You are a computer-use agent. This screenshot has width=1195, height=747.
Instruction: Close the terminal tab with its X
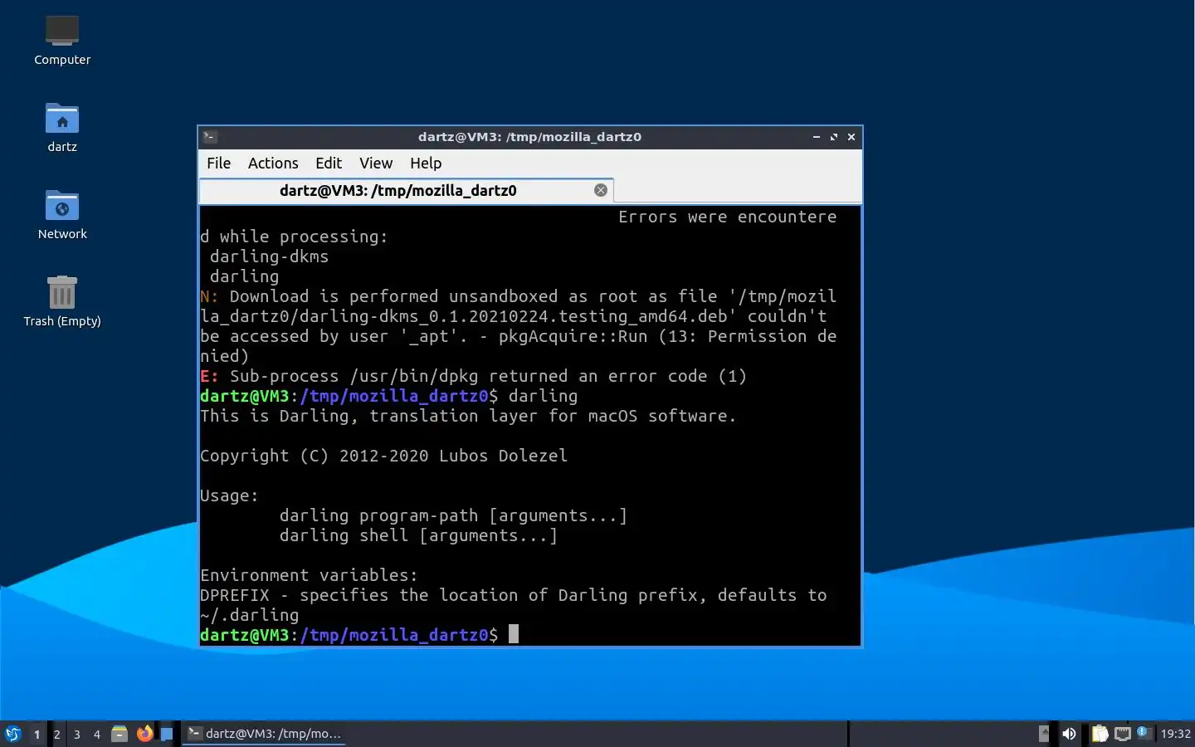pyautogui.click(x=601, y=190)
